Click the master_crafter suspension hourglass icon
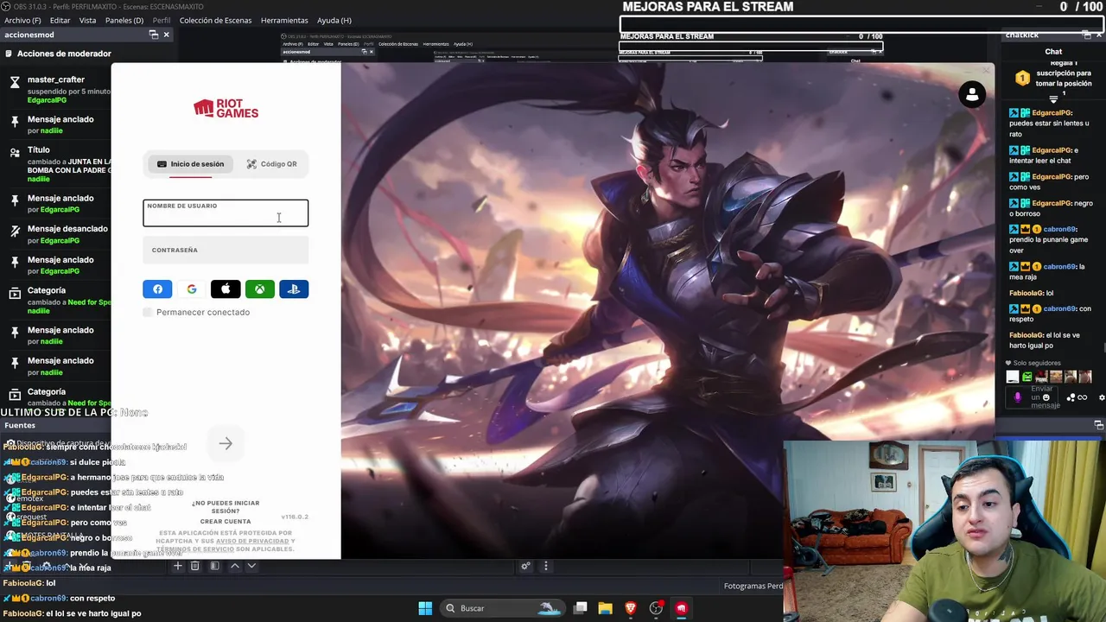Screen dimensions: 1106x622 15,83
